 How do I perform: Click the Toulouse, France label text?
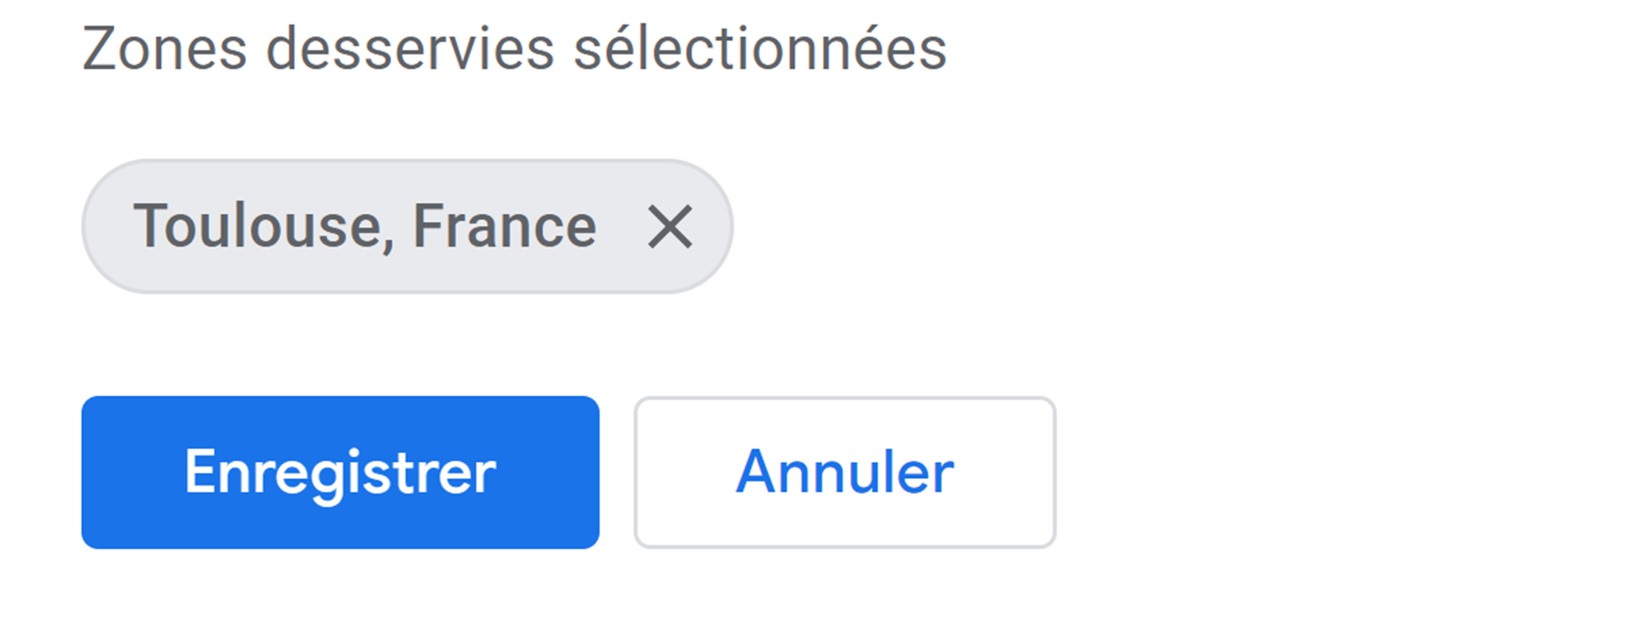click(x=365, y=227)
